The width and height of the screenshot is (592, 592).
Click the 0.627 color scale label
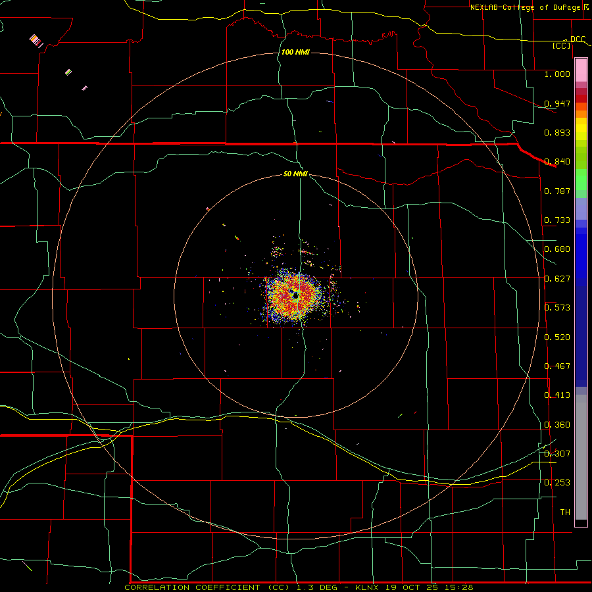[x=557, y=278]
